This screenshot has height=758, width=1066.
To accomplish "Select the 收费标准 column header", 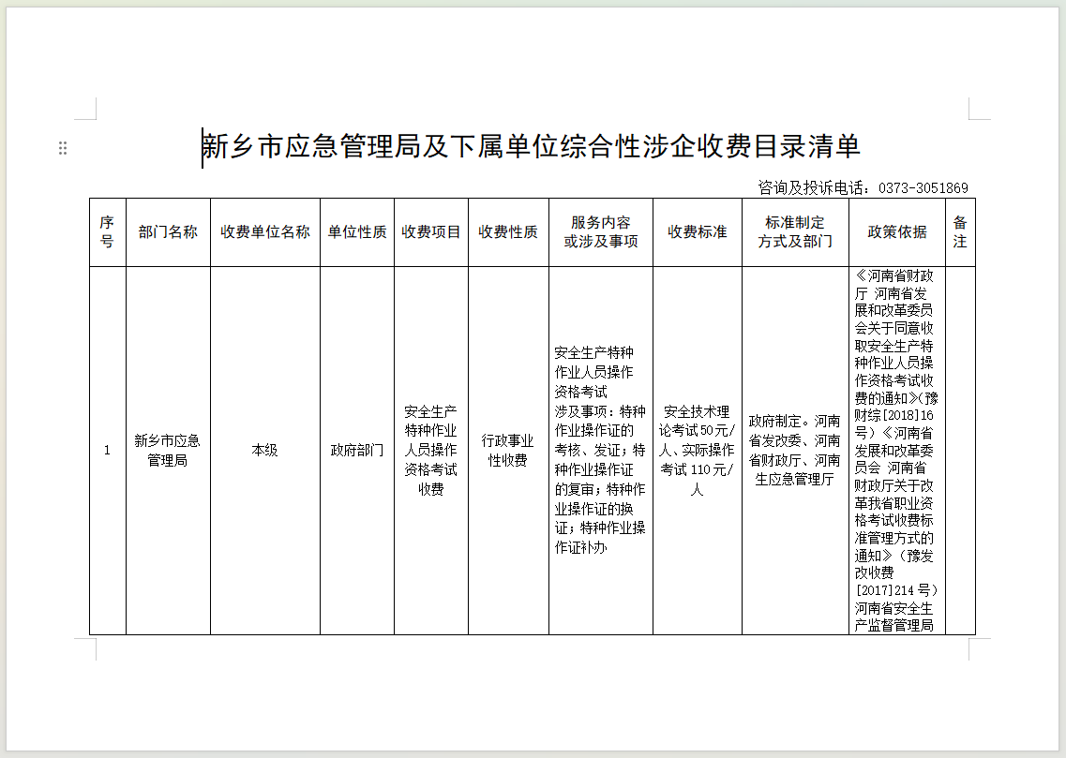I will pyautogui.click(x=697, y=231).
